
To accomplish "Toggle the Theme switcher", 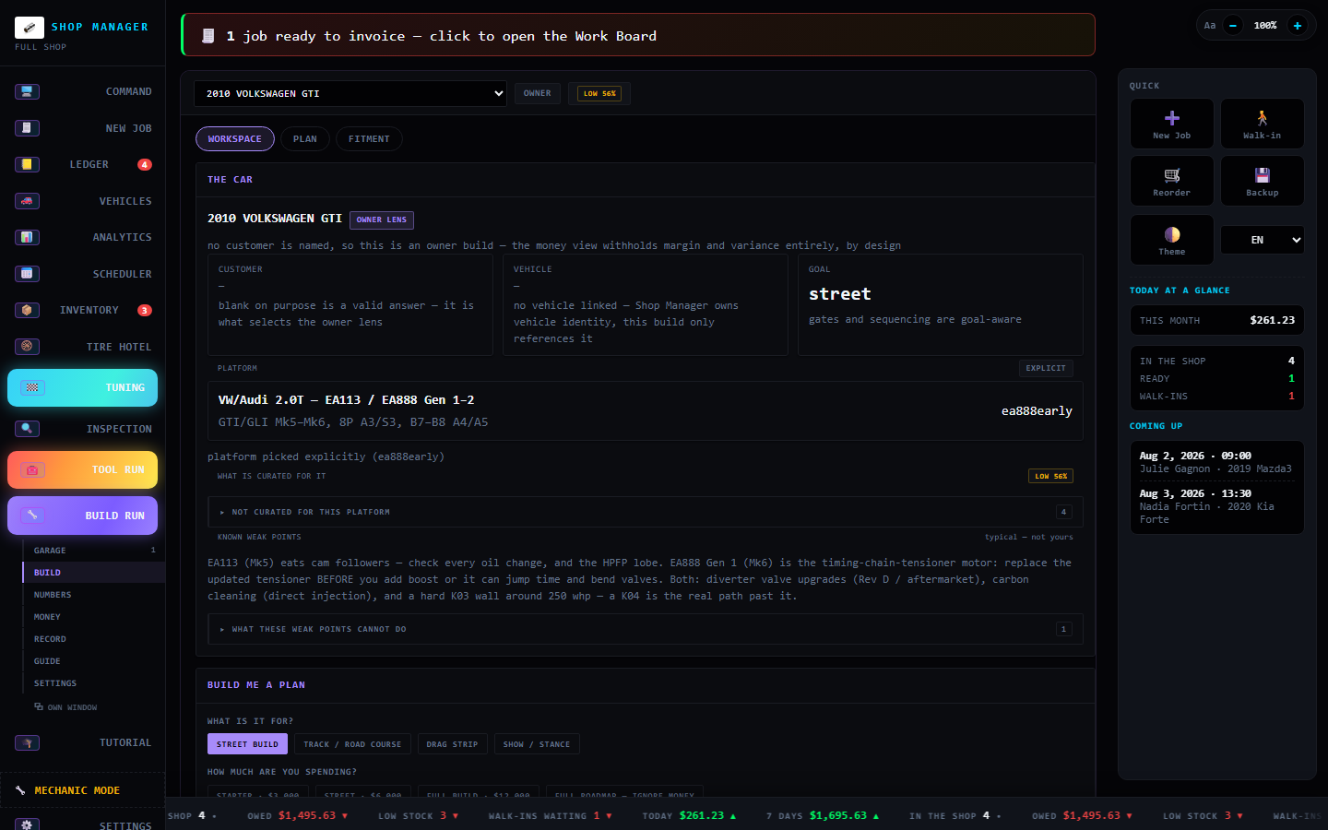I will [1171, 240].
